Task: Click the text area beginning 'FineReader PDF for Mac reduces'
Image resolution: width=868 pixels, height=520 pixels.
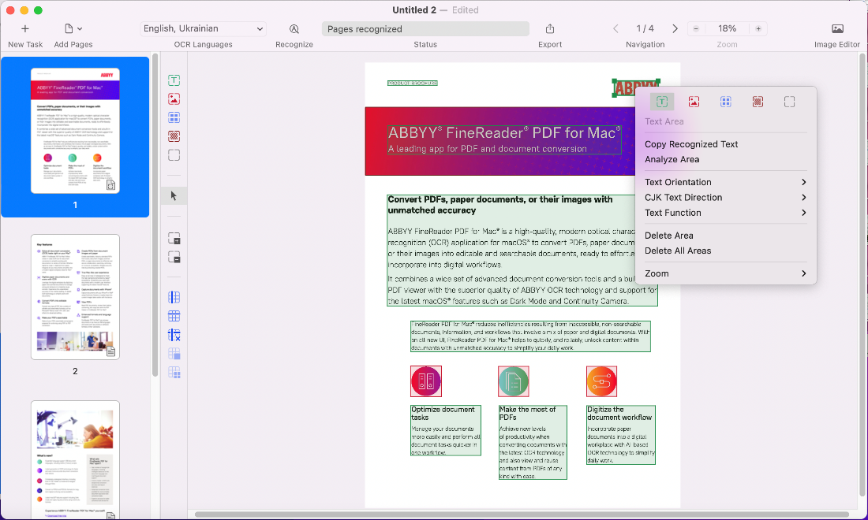Action: click(x=530, y=336)
